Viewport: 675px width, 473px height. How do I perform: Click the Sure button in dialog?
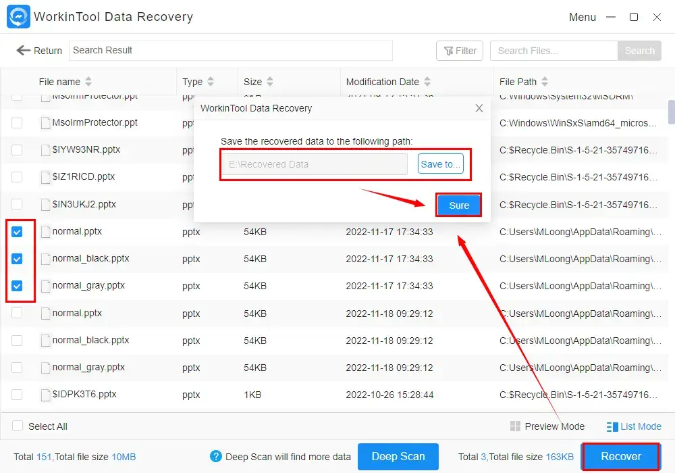459,205
